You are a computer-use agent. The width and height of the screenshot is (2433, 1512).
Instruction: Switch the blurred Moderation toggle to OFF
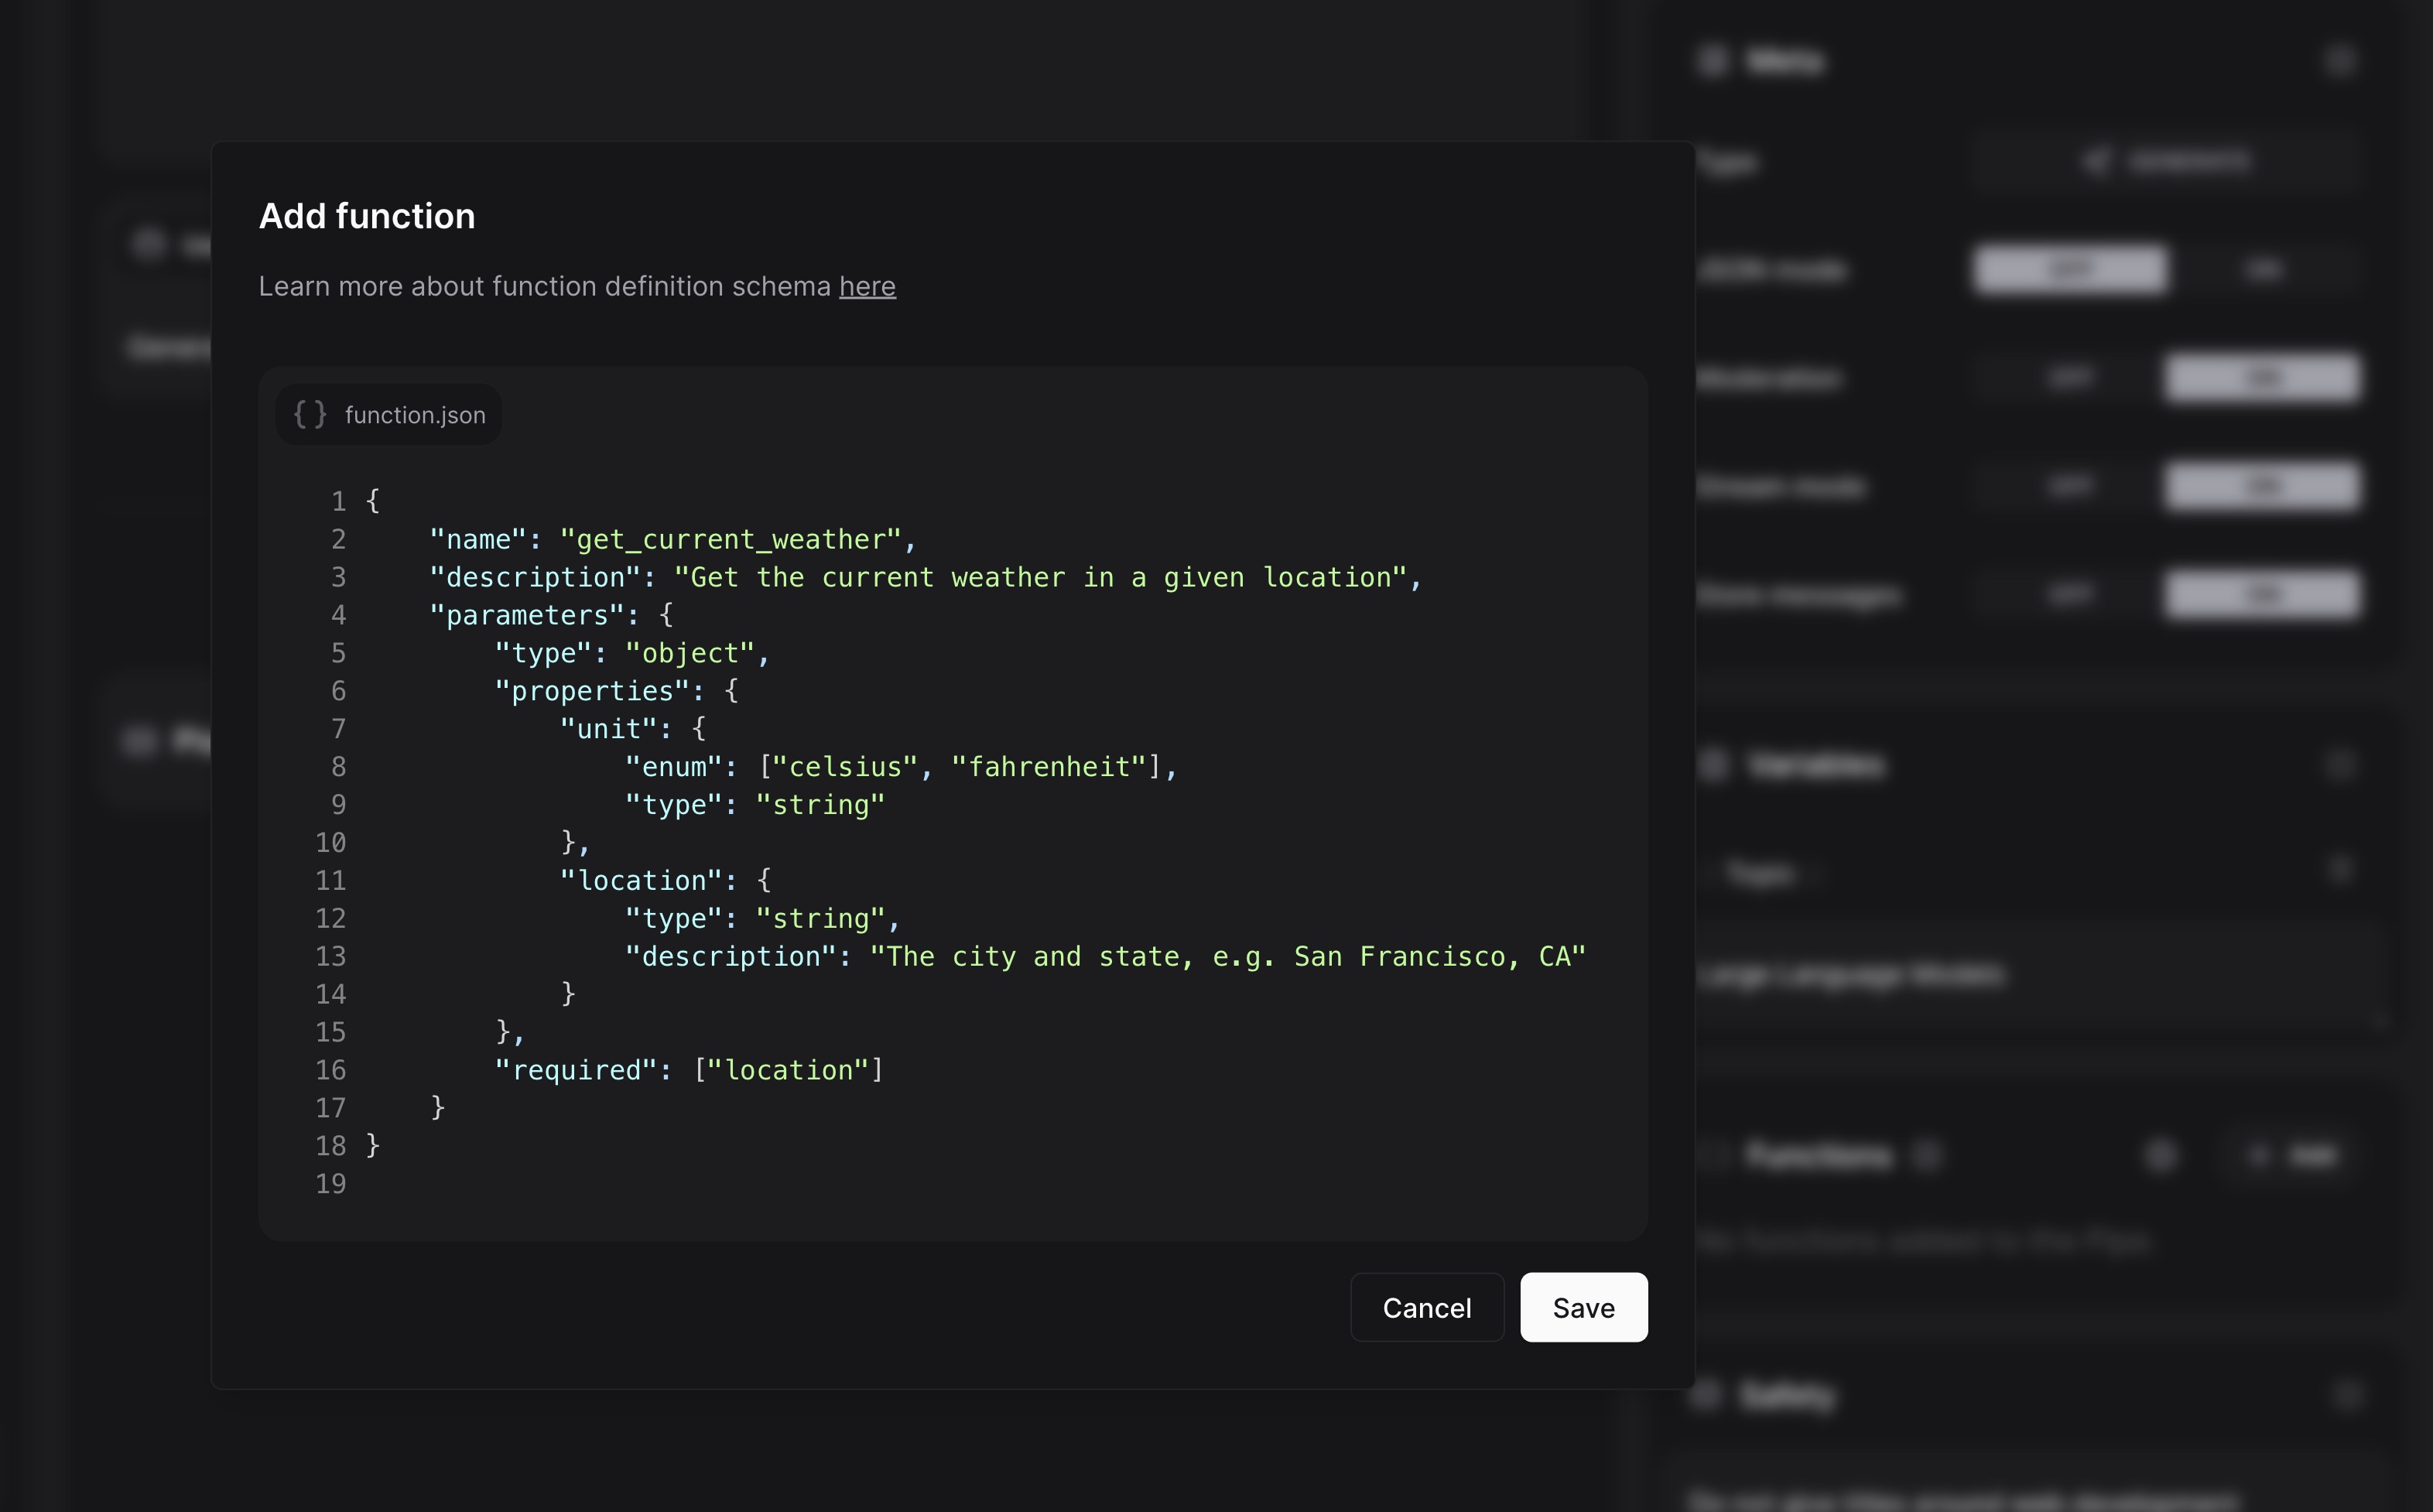pyautogui.click(x=2069, y=378)
